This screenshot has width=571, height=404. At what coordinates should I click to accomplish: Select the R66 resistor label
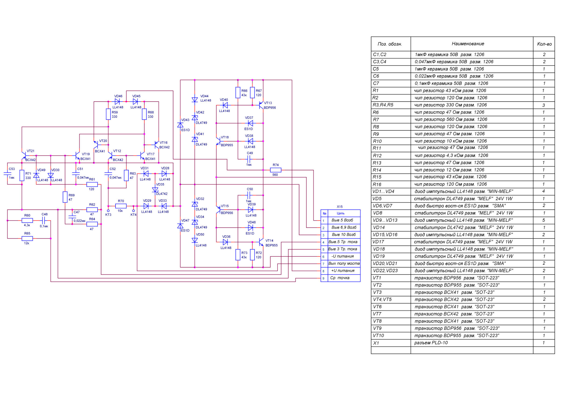pyautogui.click(x=244, y=91)
